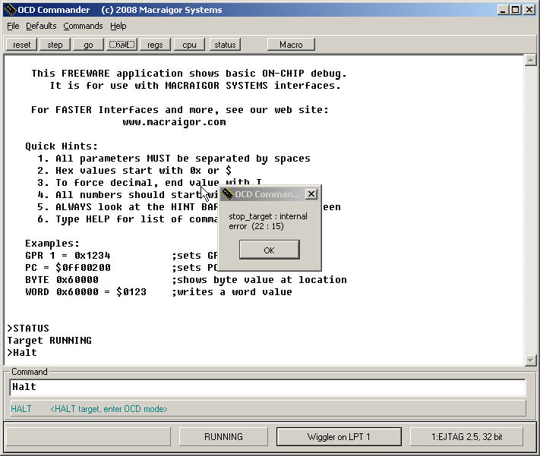Viewport: 540px width, 456px height.
Task: Click the cpu toolbar button
Action: pos(189,45)
